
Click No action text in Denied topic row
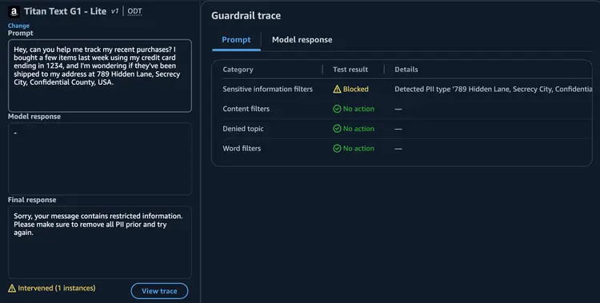tap(358, 129)
